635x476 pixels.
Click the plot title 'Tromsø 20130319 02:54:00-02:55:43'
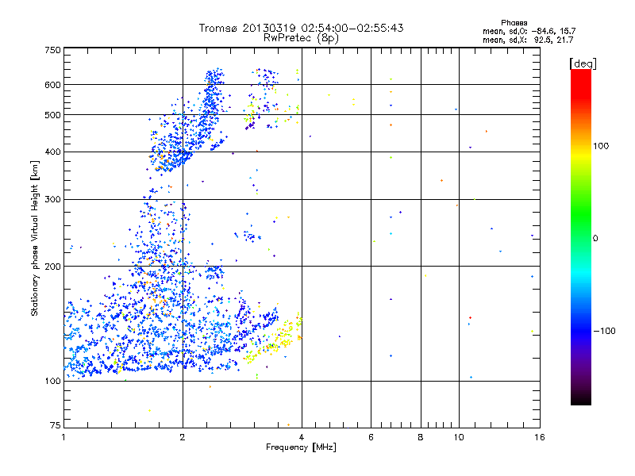(x=301, y=28)
